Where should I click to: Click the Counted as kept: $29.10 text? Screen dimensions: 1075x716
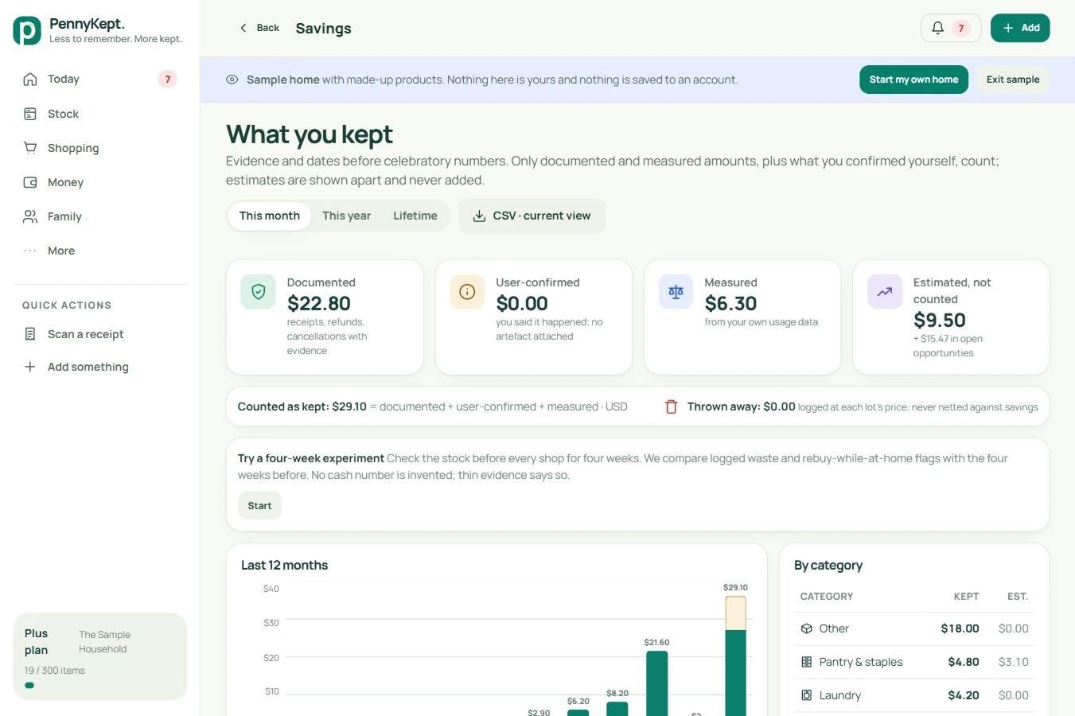(x=302, y=407)
